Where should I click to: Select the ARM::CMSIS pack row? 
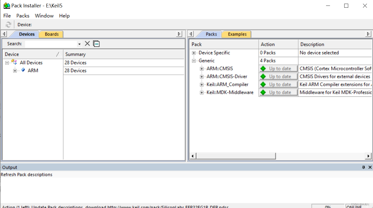[x=220, y=69]
